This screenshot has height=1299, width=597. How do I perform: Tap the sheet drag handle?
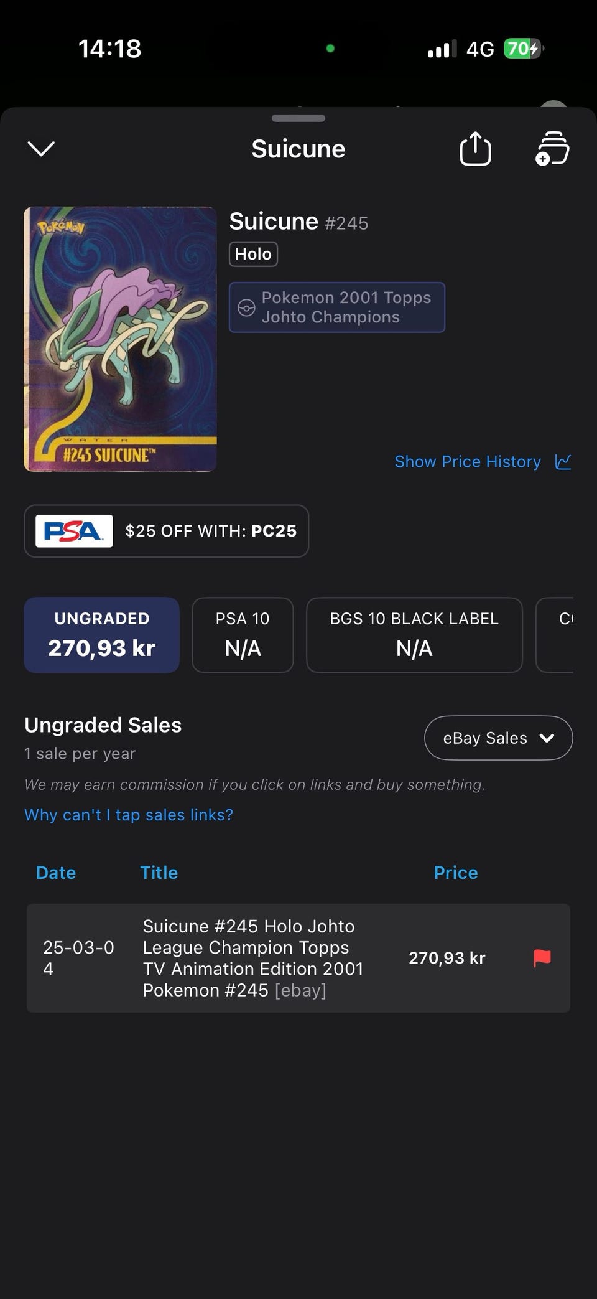click(x=298, y=118)
